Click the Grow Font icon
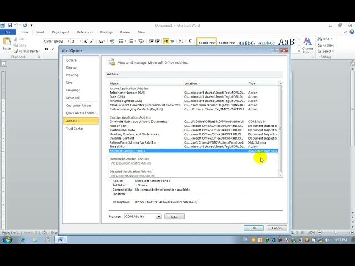Screen dimensions: 355x266 85,42
